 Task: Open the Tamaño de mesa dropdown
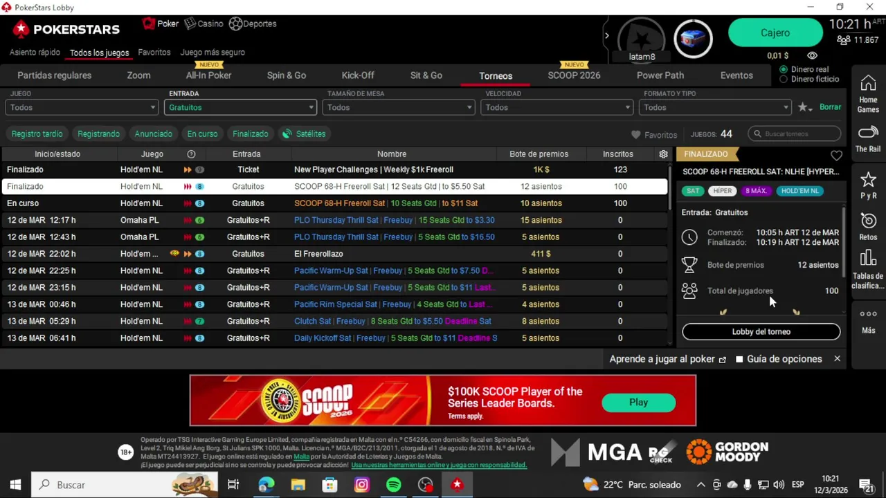[399, 107]
